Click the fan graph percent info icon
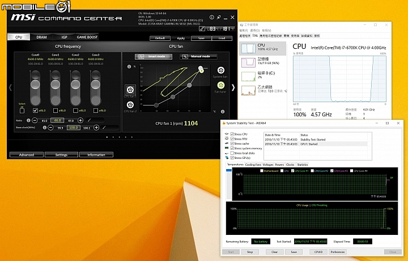408x261 pixels. click(x=129, y=67)
